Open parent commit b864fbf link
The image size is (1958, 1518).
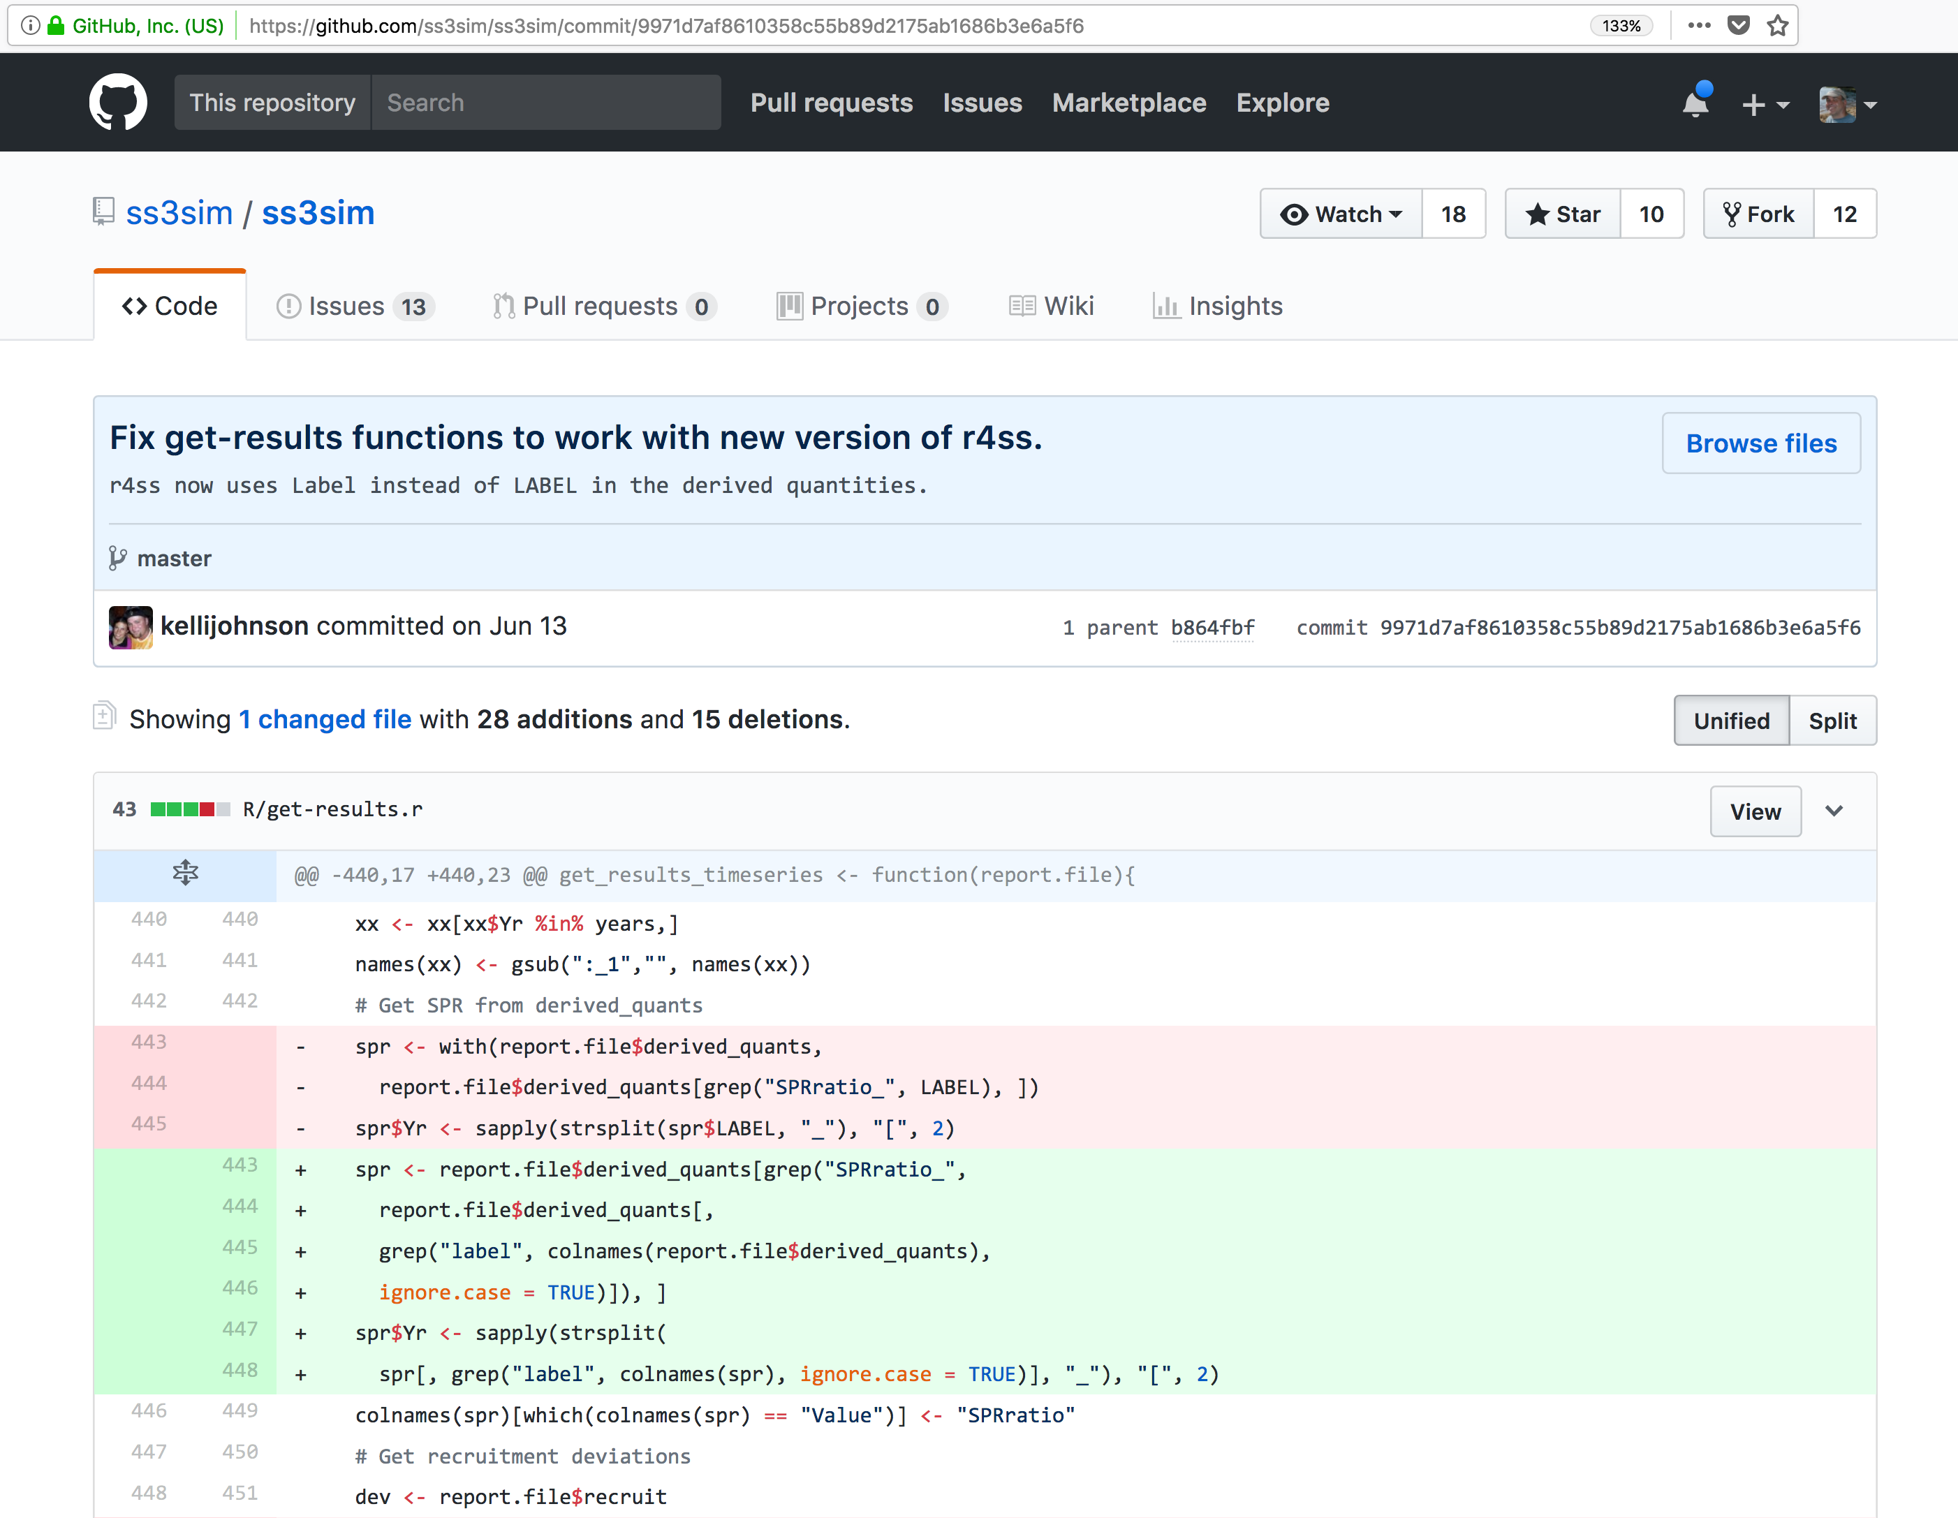click(x=1212, y=628)
